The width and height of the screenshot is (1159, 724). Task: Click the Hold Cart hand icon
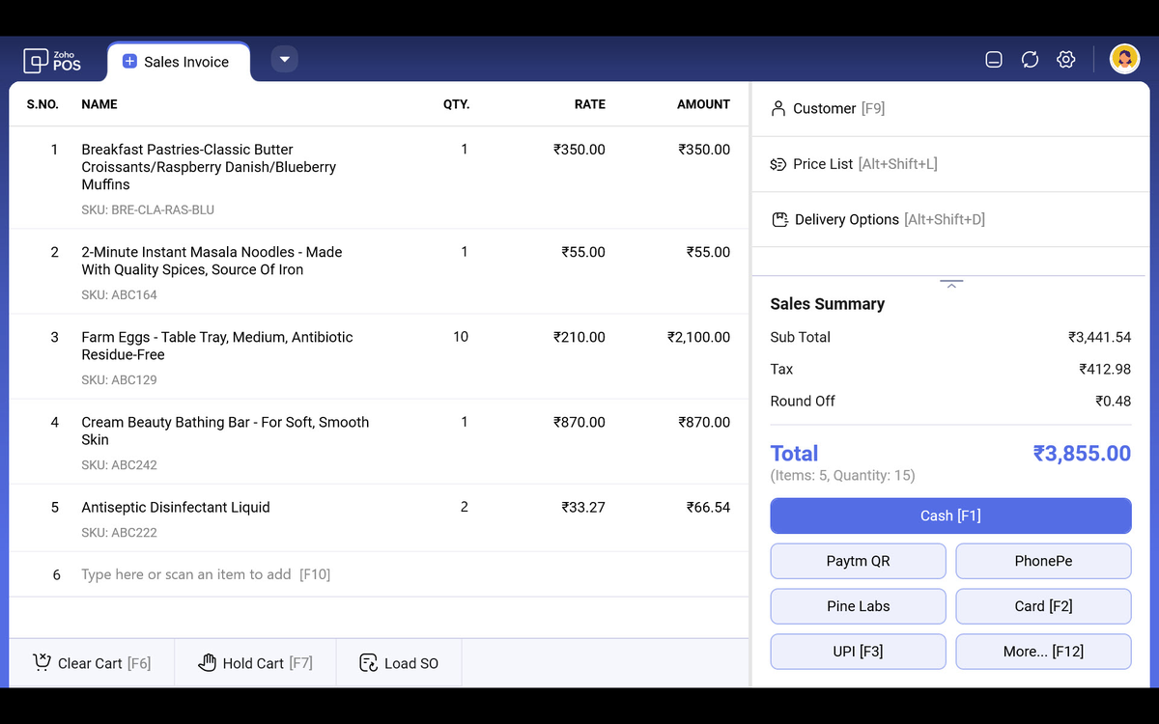[x=207, y=662]
